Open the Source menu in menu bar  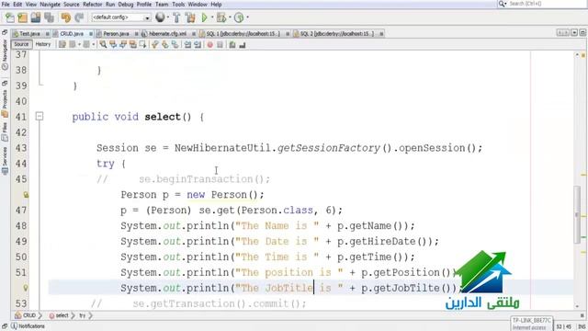pos(72,4)
